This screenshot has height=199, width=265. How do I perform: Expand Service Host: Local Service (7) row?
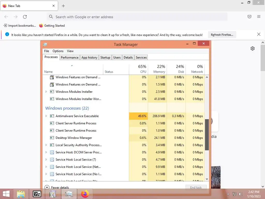[x=46, y=160]
